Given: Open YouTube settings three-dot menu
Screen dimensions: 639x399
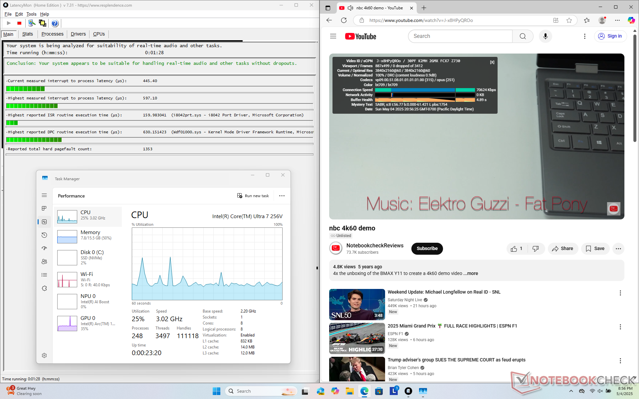Looking at the screenshot, I should click(x=584, y=36).
